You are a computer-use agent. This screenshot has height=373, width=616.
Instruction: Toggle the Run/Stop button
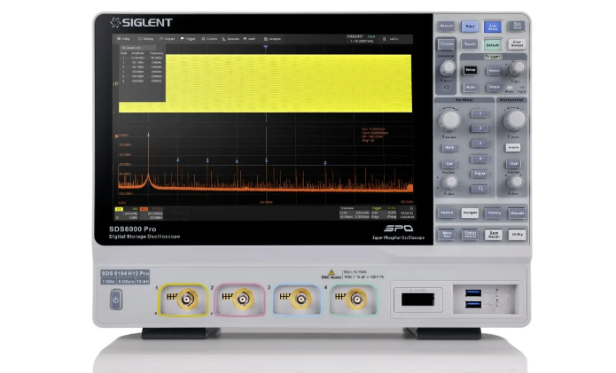517,27
